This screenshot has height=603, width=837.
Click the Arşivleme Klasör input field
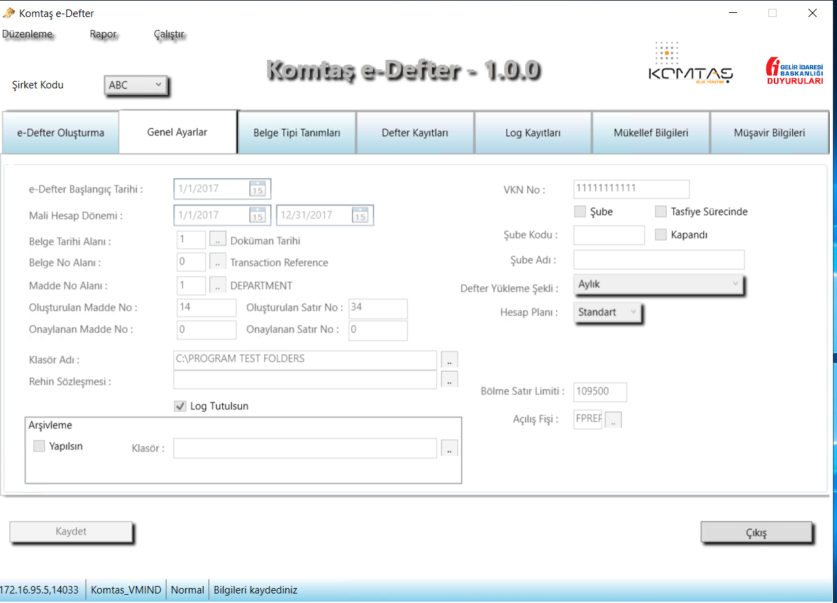pyautogui.click(x=305, y=448)
